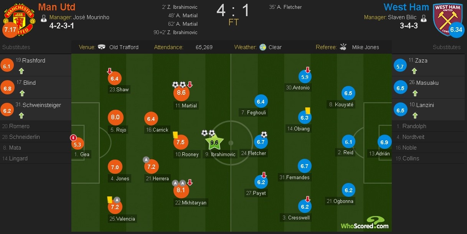Click the green substitution arrow under Rashford
Screen dimensions: 467x234
(21, 71)
